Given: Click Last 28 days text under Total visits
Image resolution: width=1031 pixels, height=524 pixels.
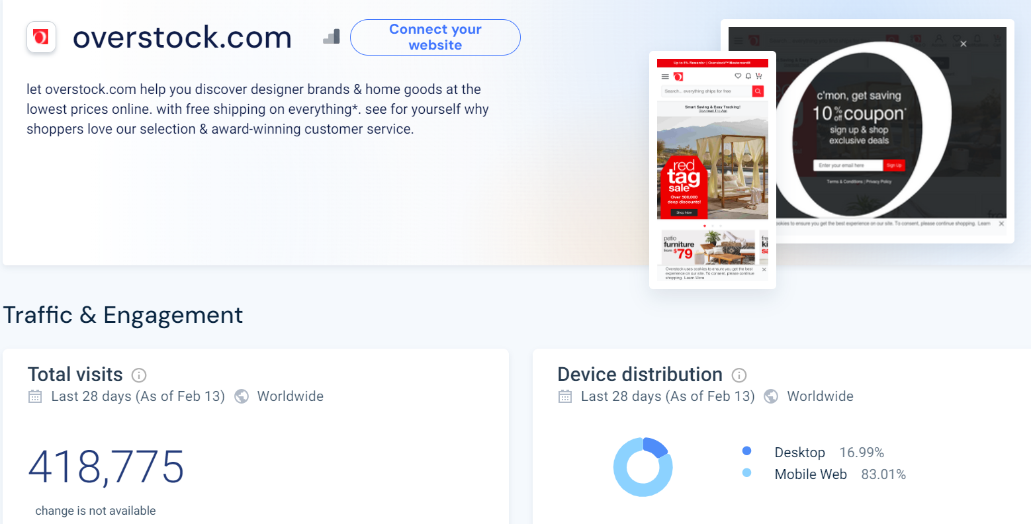Looking at the screenshot, I should coord(138,396).
